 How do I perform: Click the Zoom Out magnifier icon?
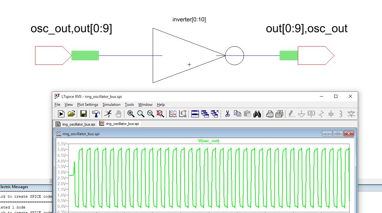[151, 114]
